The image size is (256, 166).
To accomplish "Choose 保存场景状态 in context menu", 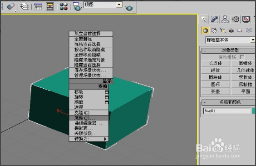I will (91, 70).
